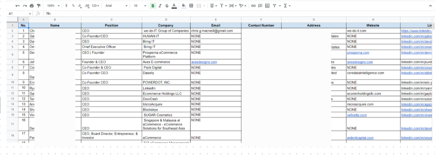Print the spreadsheet
435x158 pixels.
pyautogui.click(x=32, y=6)
